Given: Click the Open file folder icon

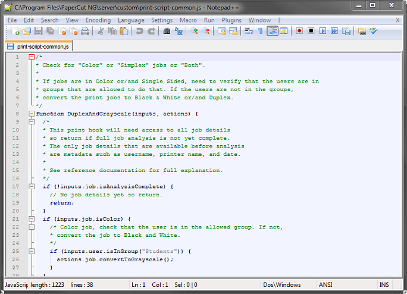Looking at the screenshot, I should [x=27, y=31].
